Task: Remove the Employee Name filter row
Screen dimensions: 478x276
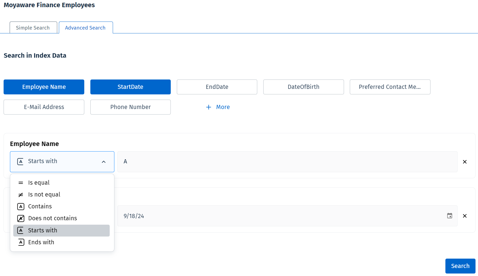Action: 465,162
